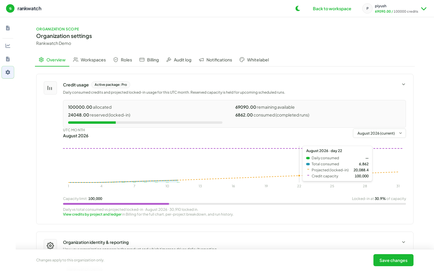Screen dimensions: 434x271
Task: Switch to the Roles tab
Action: [123, 60]
